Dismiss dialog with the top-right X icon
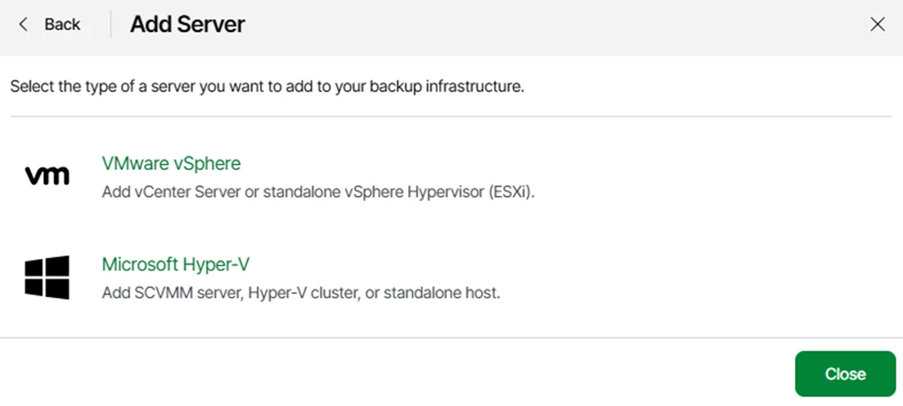Image resolution: width=903 pixels, height=406 pixels. click(x=877, y=25)
